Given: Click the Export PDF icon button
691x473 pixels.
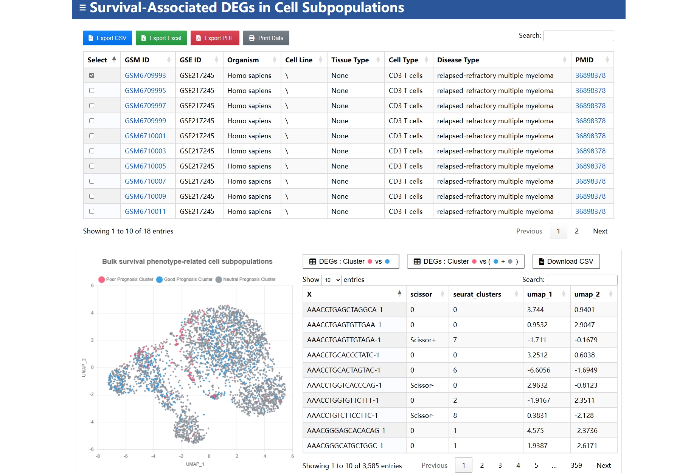Looking at the screenshot, I should click(198, 38).
